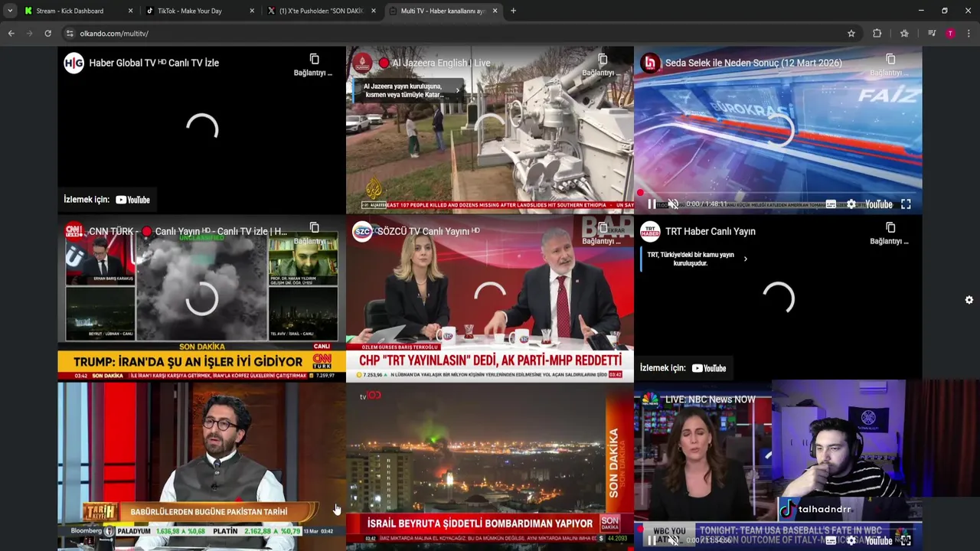Open the all bookmarks star icon

904,34
